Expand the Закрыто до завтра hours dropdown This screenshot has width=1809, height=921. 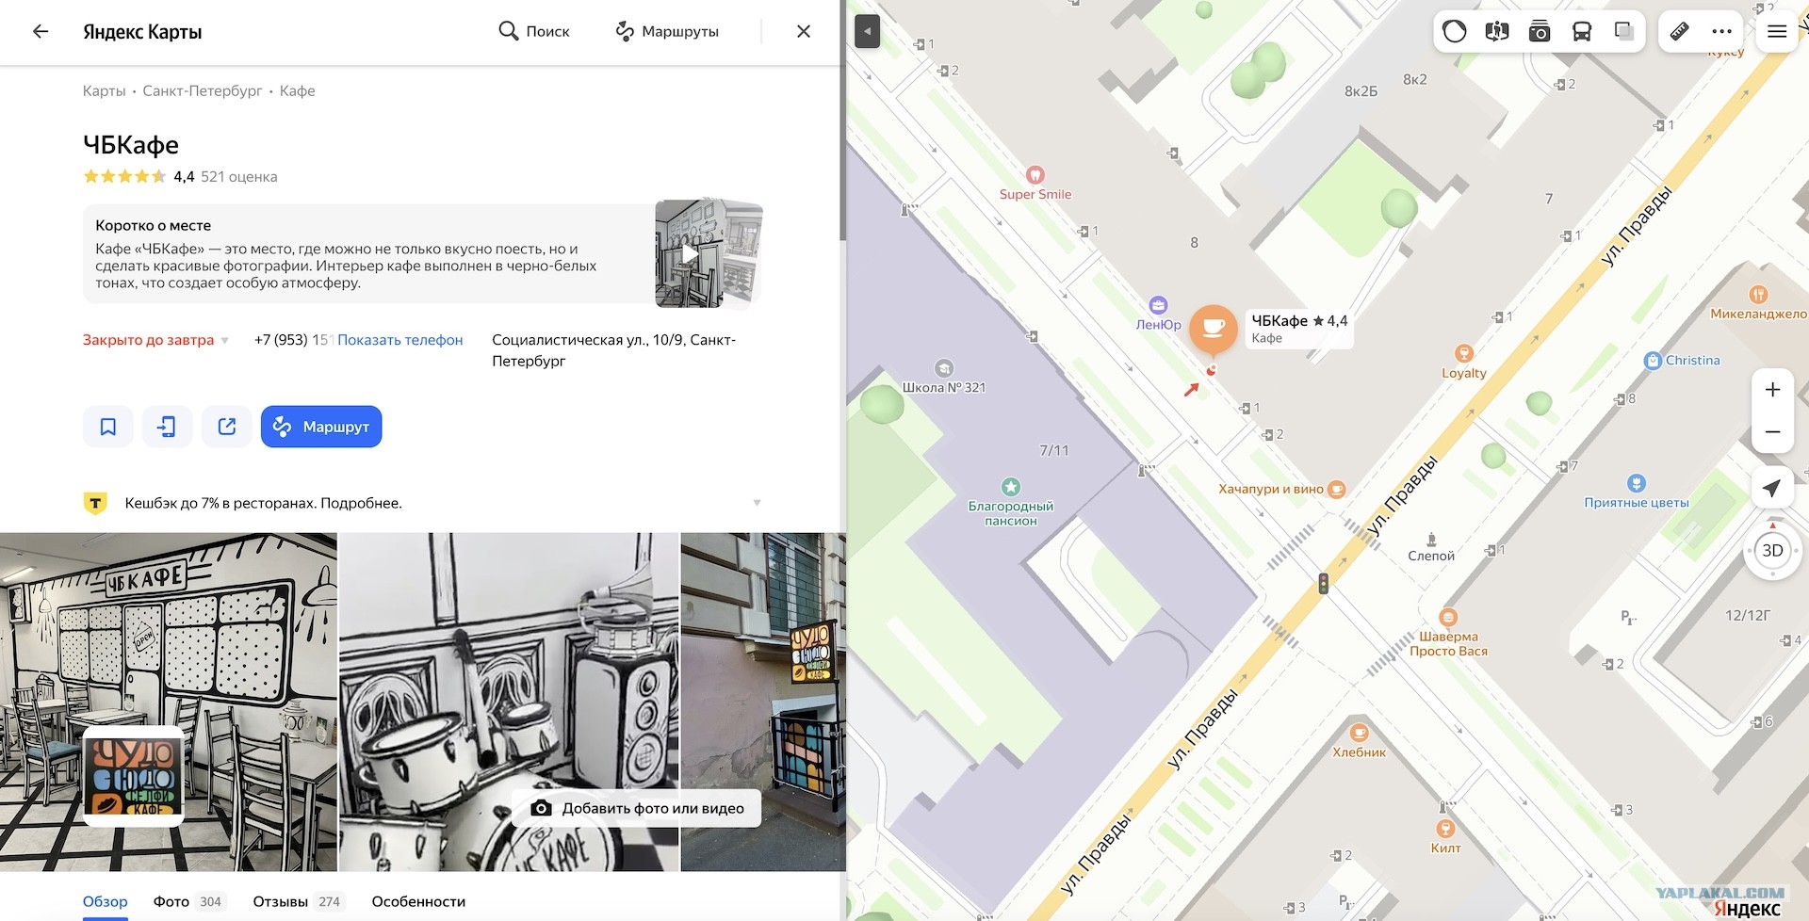pyautogui.click(x=156, y=340)
